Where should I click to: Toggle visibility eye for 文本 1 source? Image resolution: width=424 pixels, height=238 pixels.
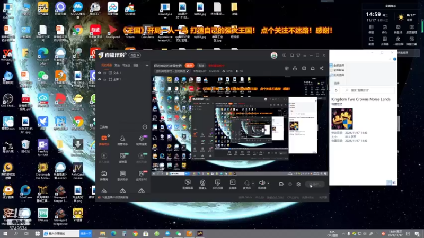click(x=100, y=73)
